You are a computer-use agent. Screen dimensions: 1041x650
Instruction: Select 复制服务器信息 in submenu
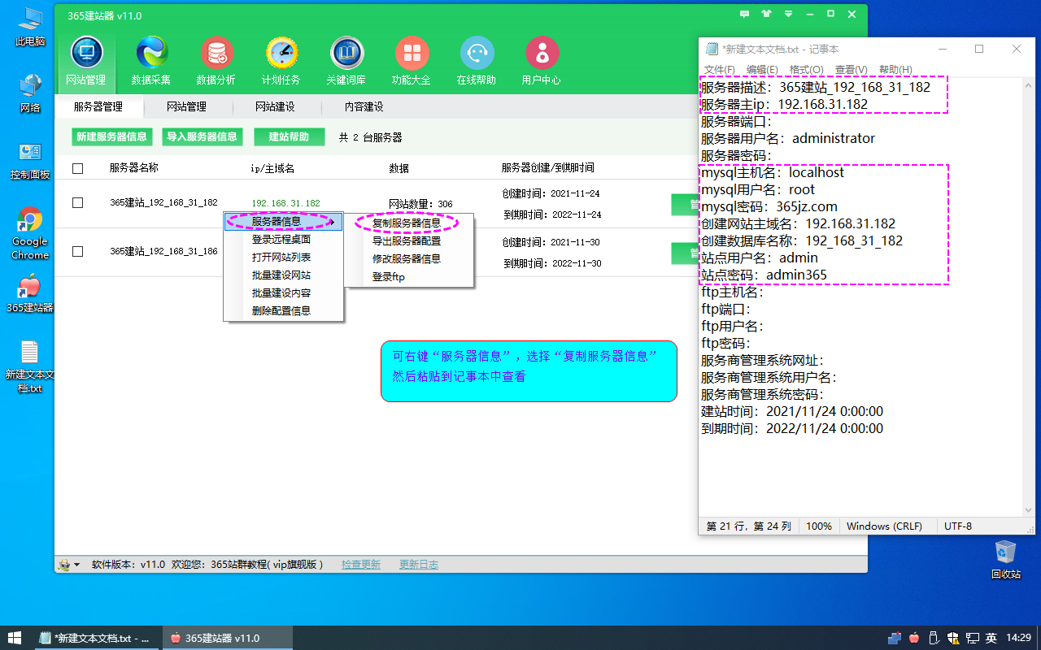tap(408, 223)
